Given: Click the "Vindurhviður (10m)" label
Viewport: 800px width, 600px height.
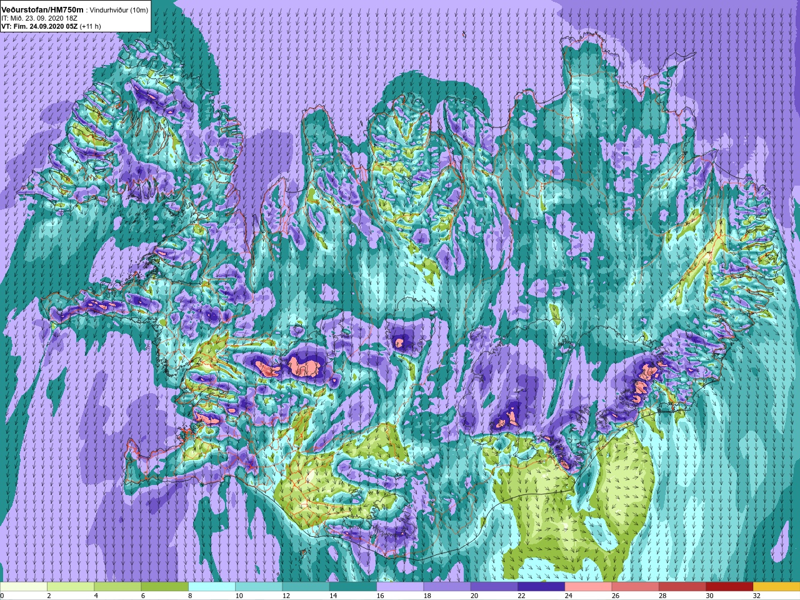Looking at the screenshot, I should 119,10.
